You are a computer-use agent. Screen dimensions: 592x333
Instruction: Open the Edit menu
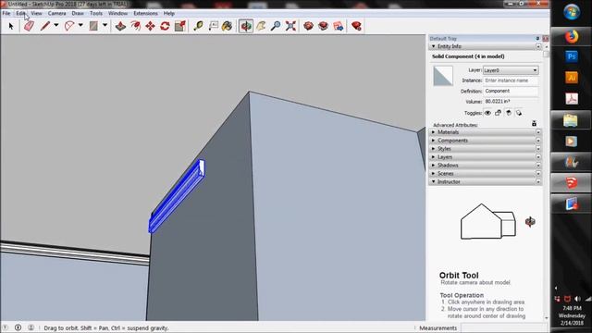[20, 13]
